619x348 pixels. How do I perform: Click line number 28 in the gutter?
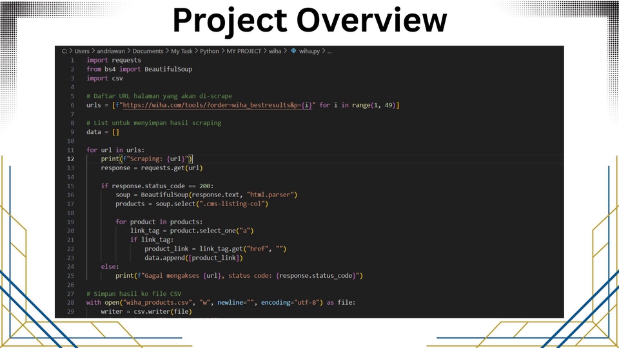pyautogui.click(x=70, y=302)
